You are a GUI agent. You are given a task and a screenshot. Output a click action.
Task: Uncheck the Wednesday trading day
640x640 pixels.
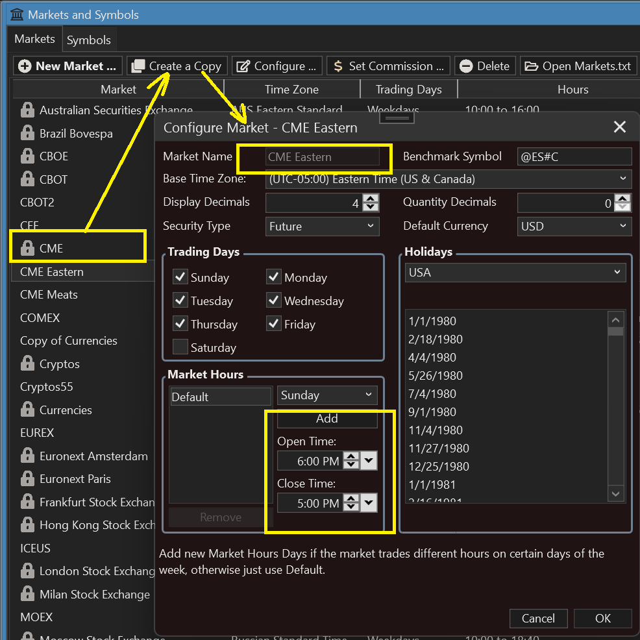point(273,301)
